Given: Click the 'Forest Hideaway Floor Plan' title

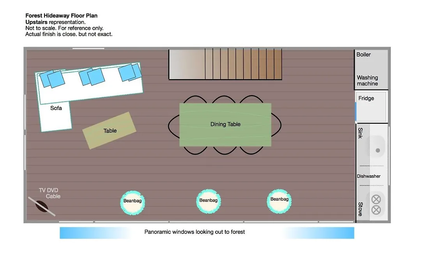Looking at the screenshot, I should [x=61, y=16].
